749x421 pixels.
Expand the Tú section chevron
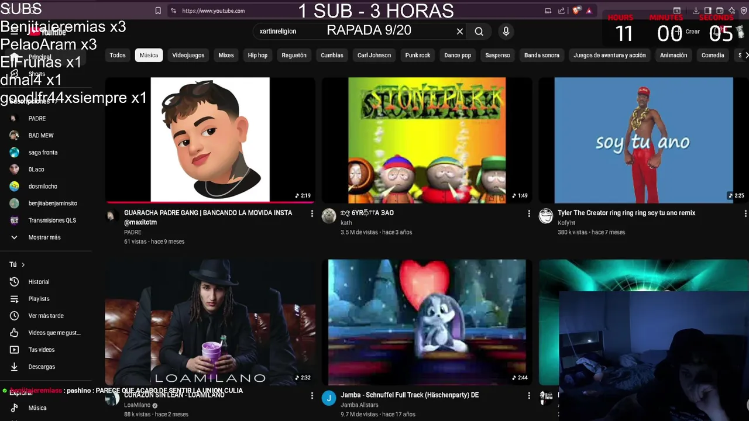click(23, 265)
